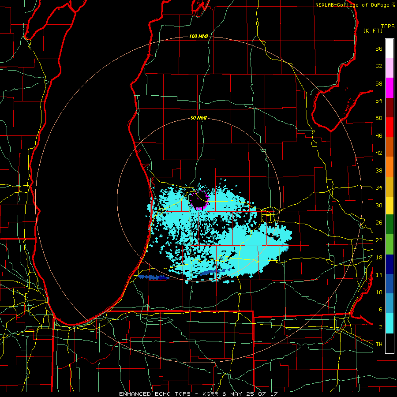Click the TH threshold legend label
397x397 pixels.
point(379,344)
